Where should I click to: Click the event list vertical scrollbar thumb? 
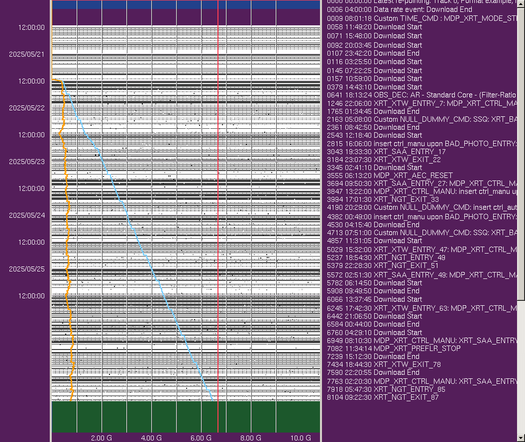(x=521, y=149)
